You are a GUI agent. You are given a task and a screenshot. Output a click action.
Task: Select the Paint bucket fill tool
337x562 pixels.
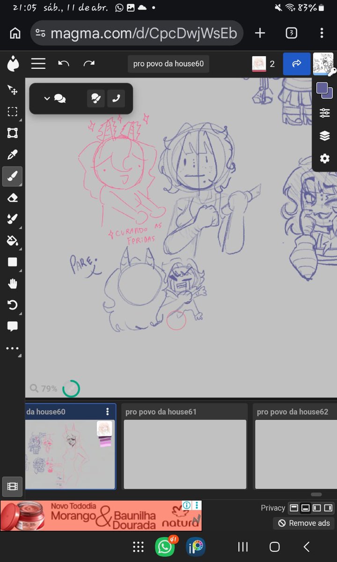click(13, 241)
